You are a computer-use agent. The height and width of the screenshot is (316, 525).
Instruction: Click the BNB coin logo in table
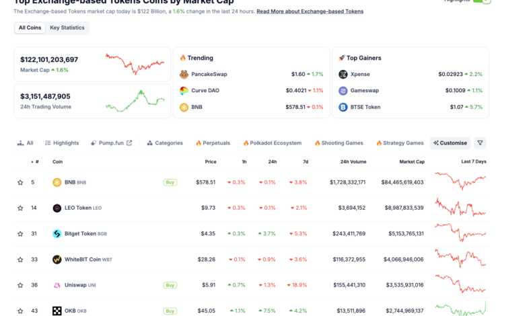[x=57, y=182]
